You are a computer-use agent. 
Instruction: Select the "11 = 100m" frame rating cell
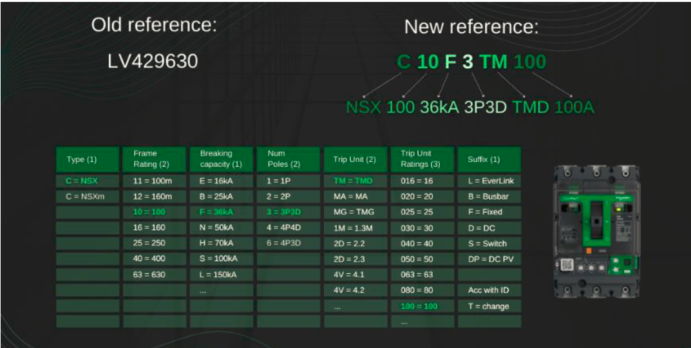pos(155,181)
